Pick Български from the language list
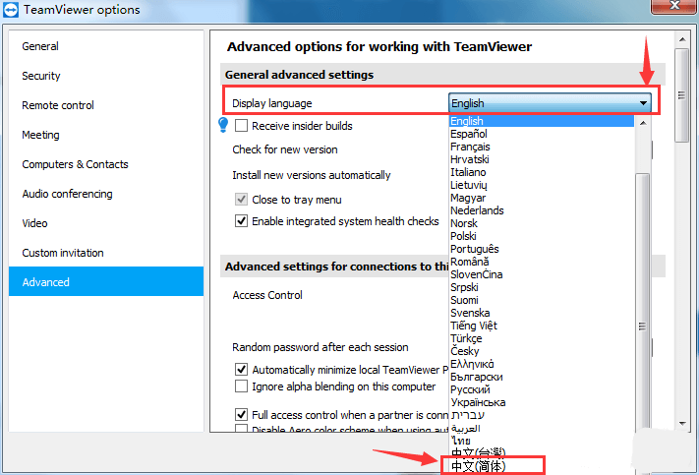The width and height of the screenshot is (699, 475). click(541, 377)
